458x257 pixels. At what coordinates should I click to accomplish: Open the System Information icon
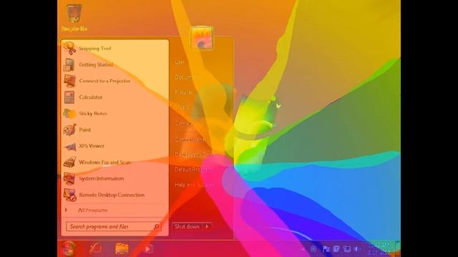pos(69,178)
